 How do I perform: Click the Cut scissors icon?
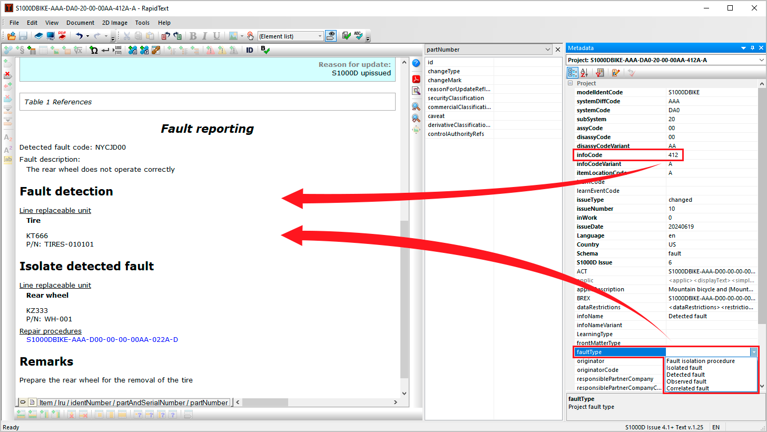127,36
